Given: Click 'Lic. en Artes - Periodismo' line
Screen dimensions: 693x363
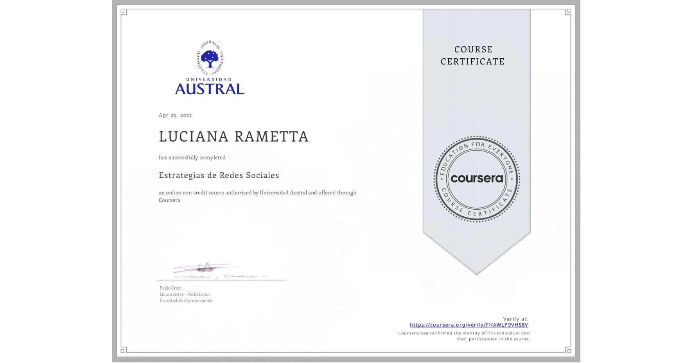Looking at the screenshot, I should click(185, 295).
